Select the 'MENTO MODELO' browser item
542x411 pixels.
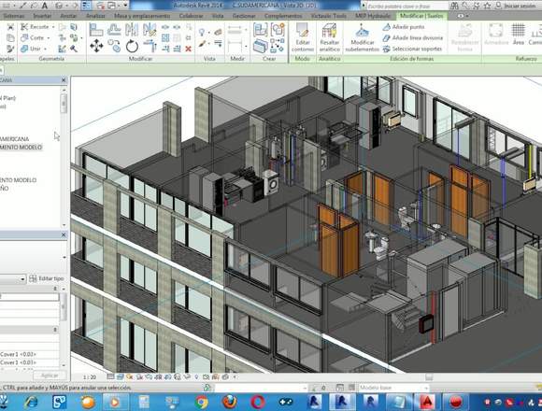(x=21, y=148)
